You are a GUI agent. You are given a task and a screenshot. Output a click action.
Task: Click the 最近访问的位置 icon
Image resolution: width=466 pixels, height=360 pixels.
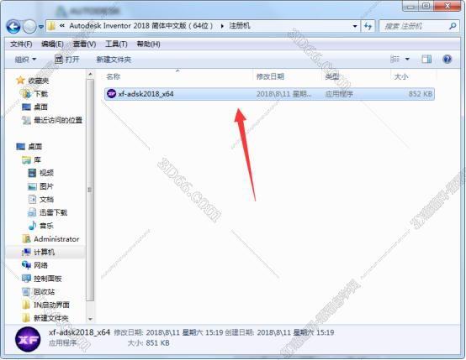(x=26, y=120)
